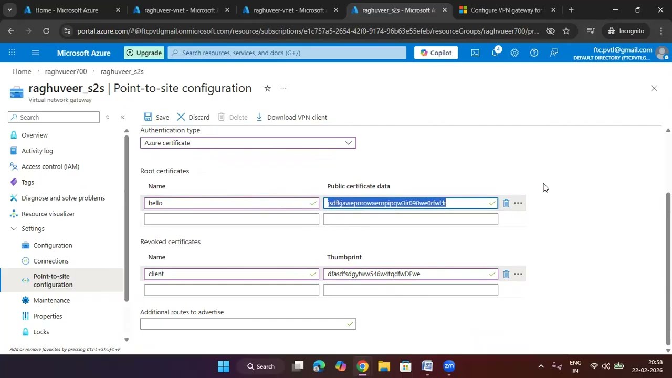Click Download VPN client
Viewport: 672px width, 378px height.
click(291, 117)
